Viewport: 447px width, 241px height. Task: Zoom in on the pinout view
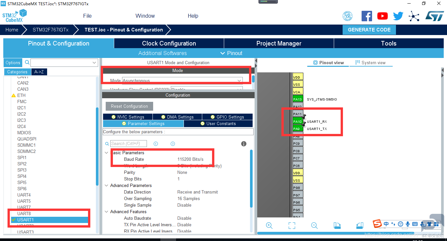269,225
